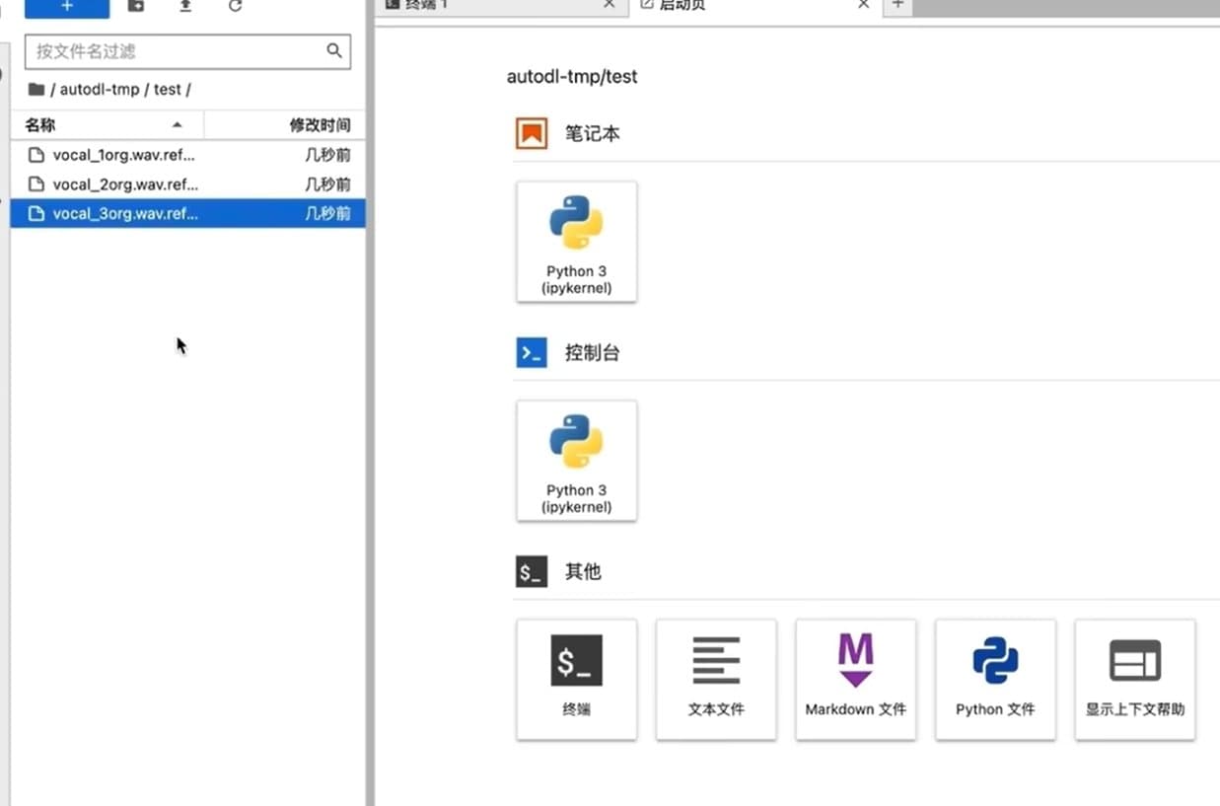Screen dimensions: 1220x806
Task: Toggle sort order on the 名称 column
Action: [x=40, y=124]
